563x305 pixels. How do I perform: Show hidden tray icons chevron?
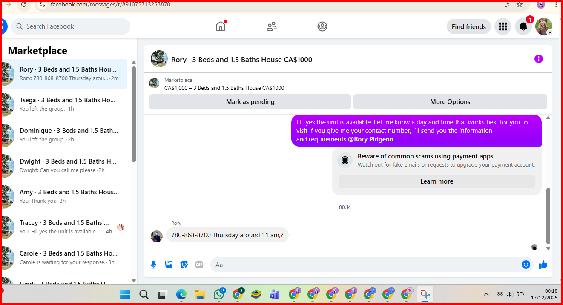pyautogui.click(x=486, y=294)
